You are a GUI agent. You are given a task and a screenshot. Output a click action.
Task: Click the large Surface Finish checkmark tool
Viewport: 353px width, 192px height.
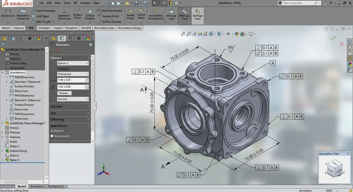pos(78,14)
